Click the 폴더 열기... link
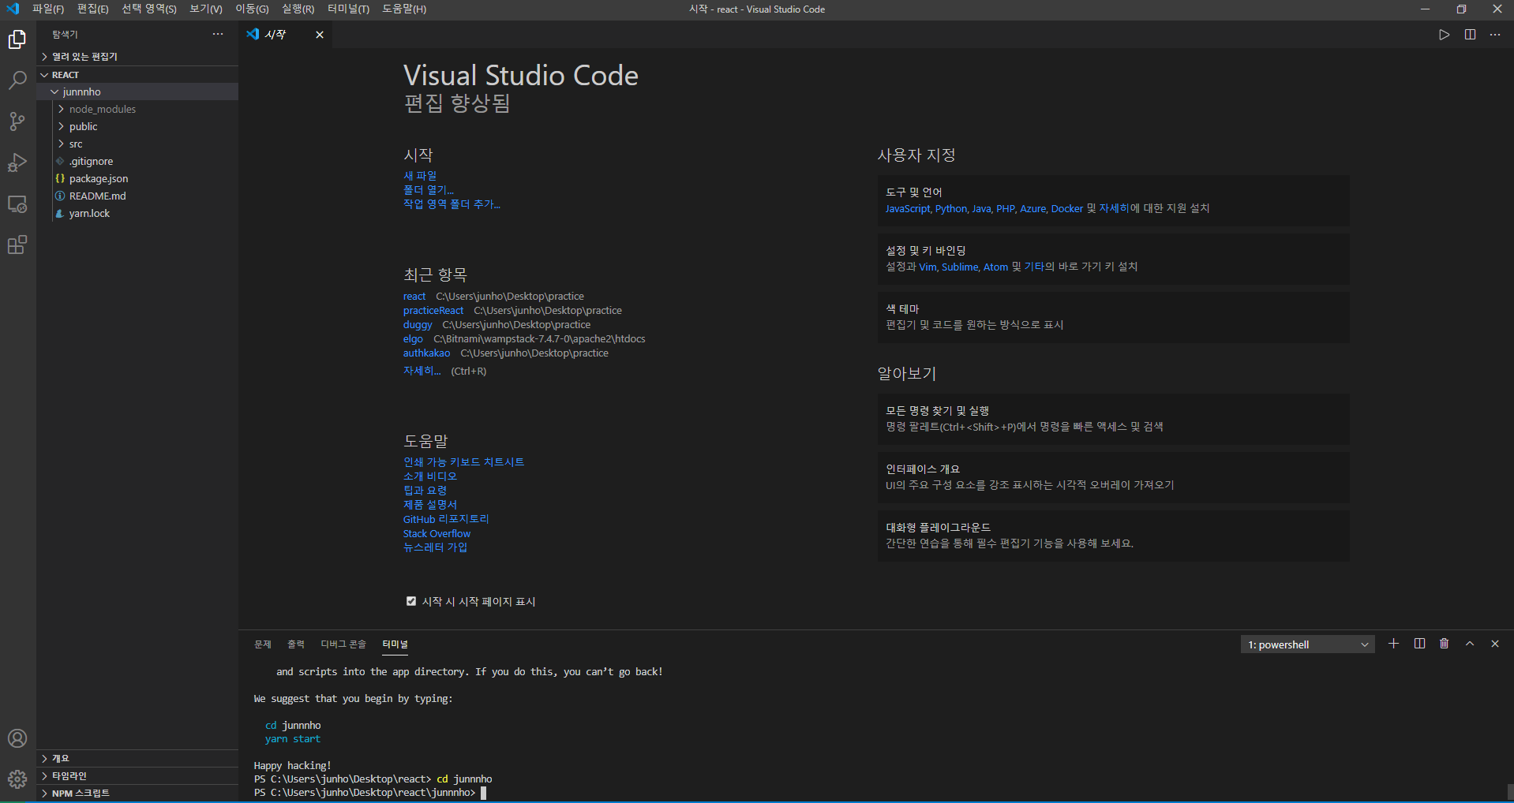 (429, 190)
